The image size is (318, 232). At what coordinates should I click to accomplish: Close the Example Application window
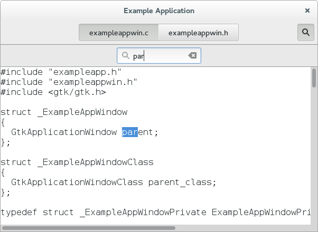(307, 11)
